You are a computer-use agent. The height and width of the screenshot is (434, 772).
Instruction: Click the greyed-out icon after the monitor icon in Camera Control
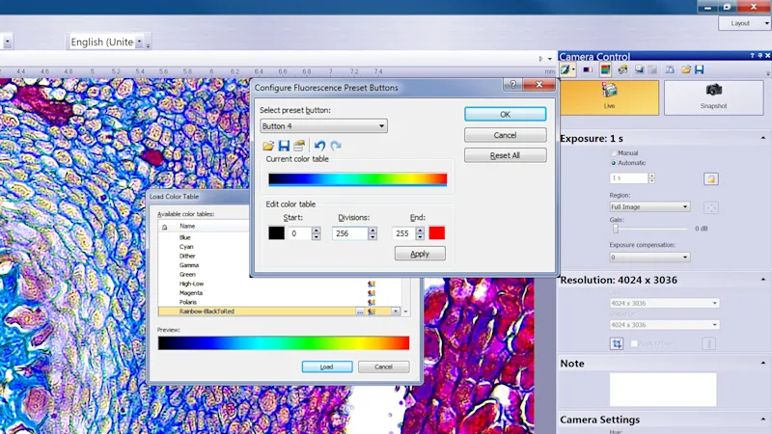tap(652, 69)
